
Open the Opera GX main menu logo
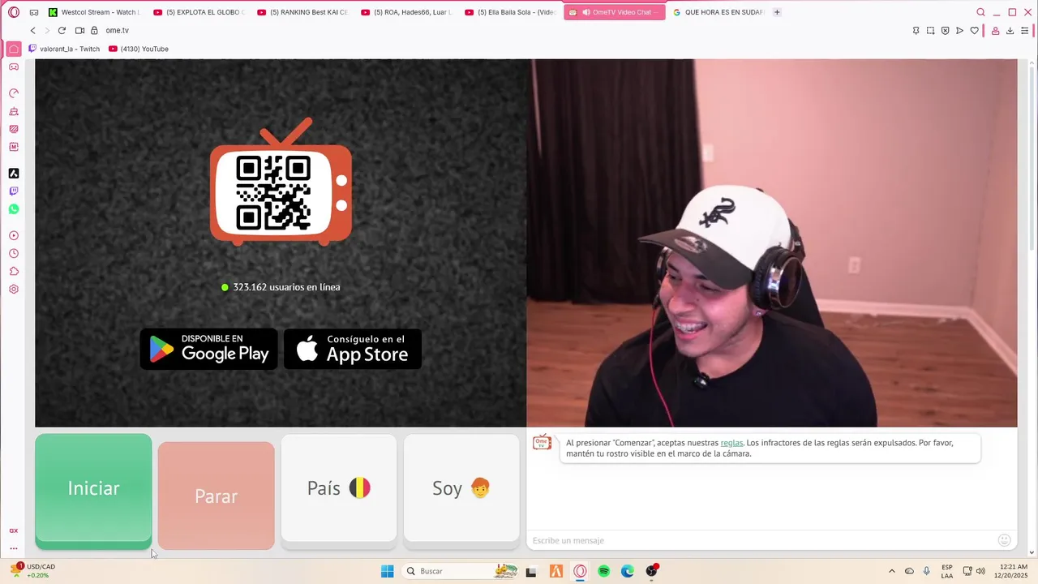pyautogui.click(x=14, y=12)
